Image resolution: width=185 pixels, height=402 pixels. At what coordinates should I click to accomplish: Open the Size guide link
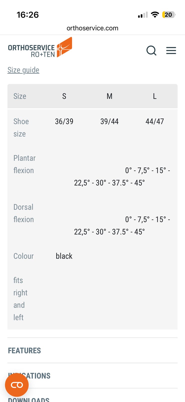pos(23,70)
